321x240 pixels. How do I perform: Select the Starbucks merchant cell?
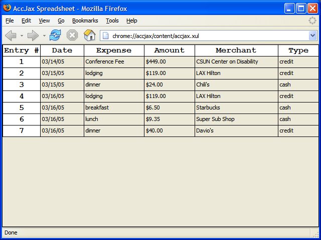point(236,108)
